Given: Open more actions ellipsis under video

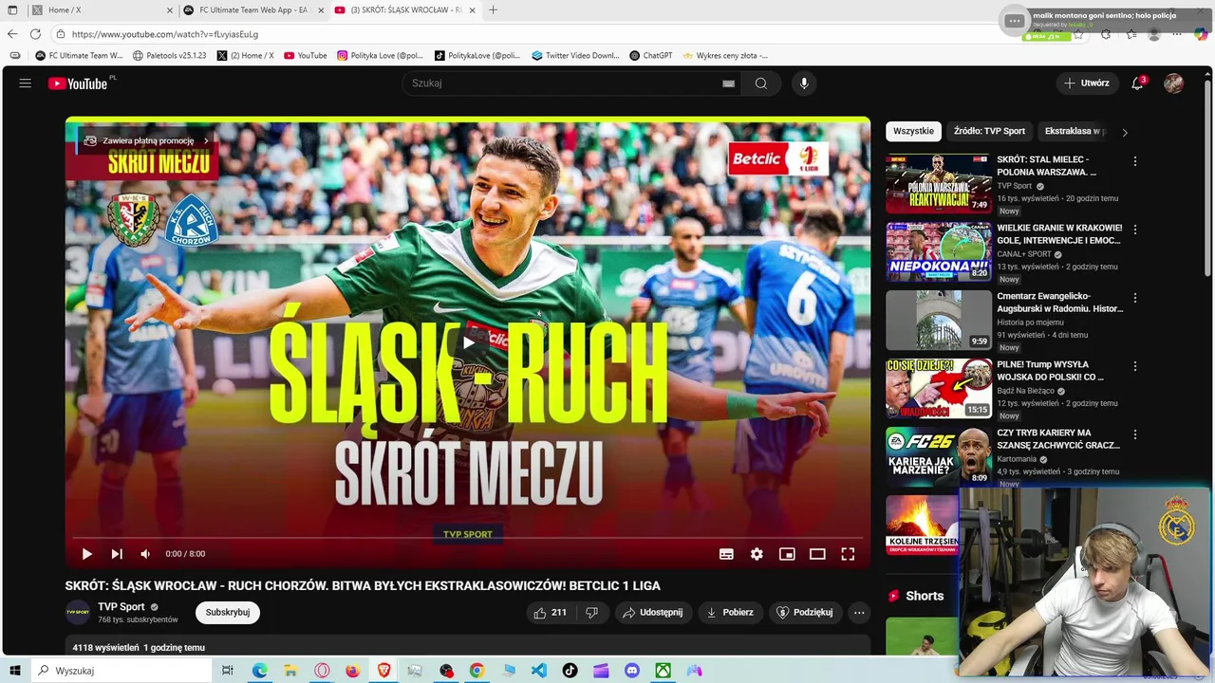Looking at the screenshot, I should pyautogui.click(x=859, y=613).
